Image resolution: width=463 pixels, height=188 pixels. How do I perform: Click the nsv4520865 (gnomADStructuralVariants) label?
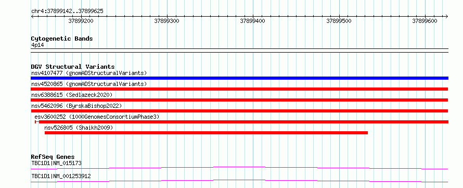click(x=89, y=84)
